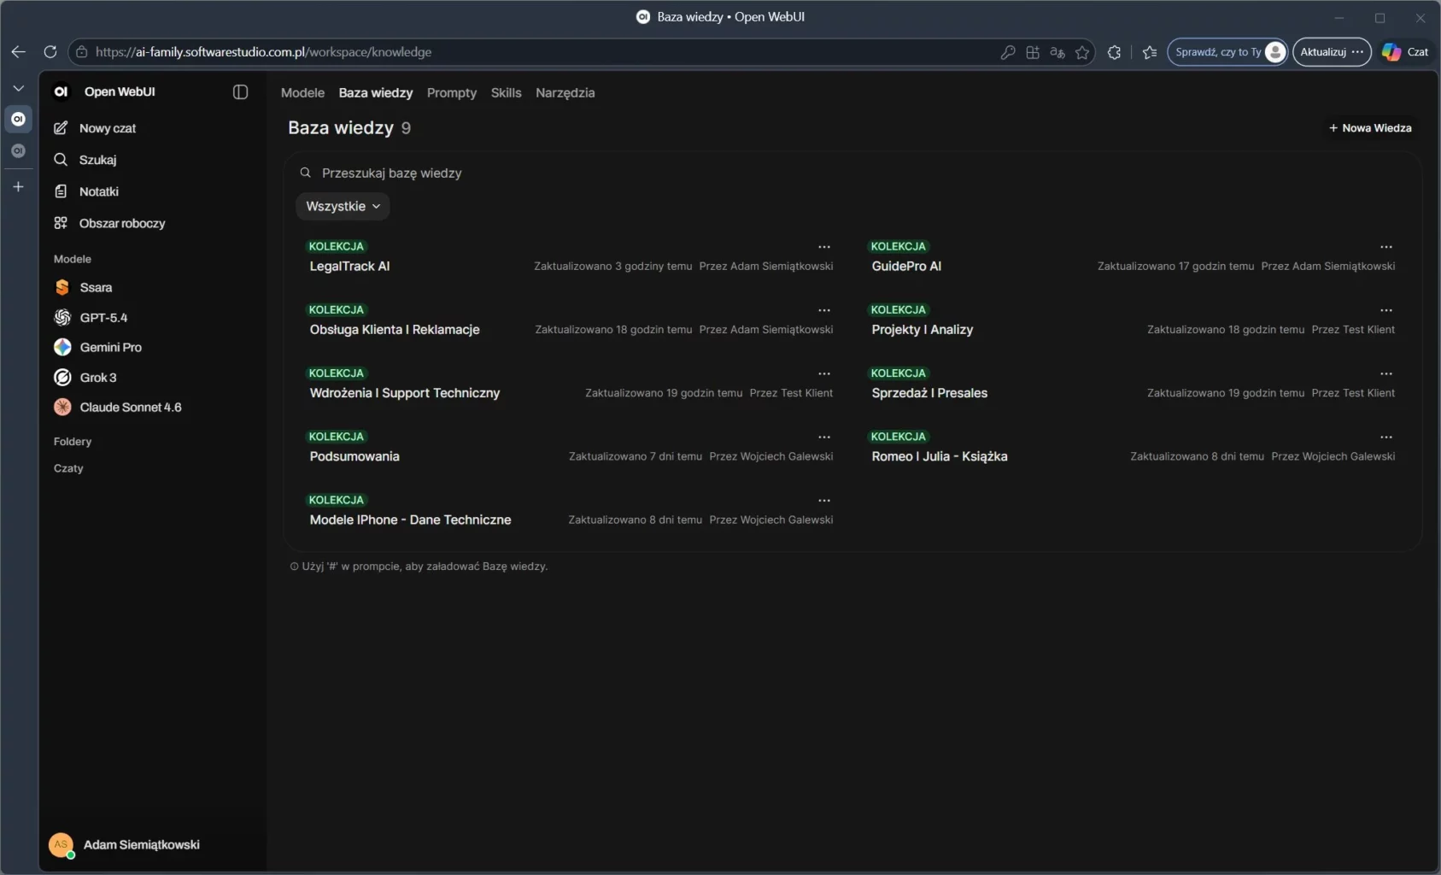Click the Nowa Wiedza button
The image size is (1441, 875).
(1369, 128)
